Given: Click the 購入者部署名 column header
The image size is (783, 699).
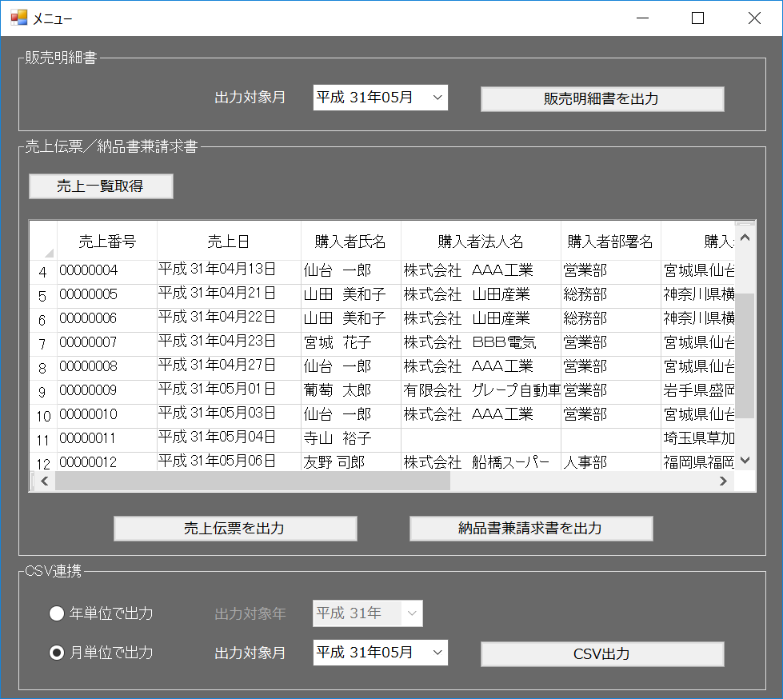Looking at the screenshot, I should pos(610,242).
